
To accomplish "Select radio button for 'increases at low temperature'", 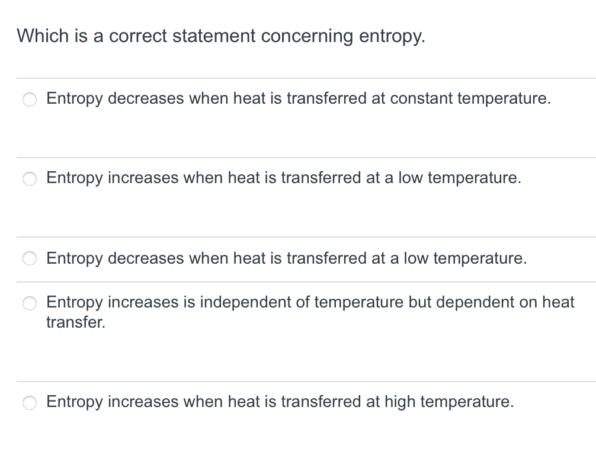I will [x=30, y=179].
